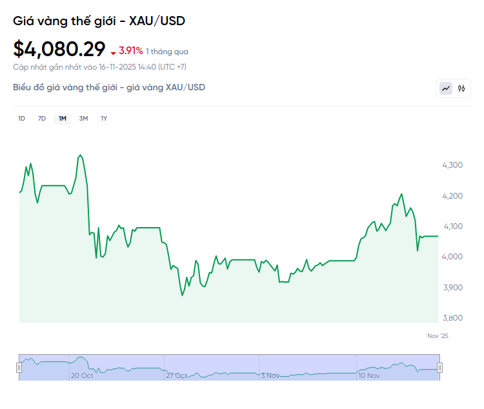Select the 1Y time range
Viewport: 484px width, 409px height.
(x=104, y=119)
